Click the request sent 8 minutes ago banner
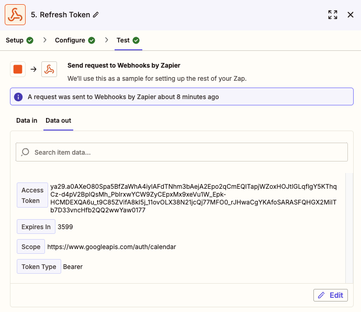The height and width of the screenshot is (312, 361). pyautogui.click(x=182, y=96)
